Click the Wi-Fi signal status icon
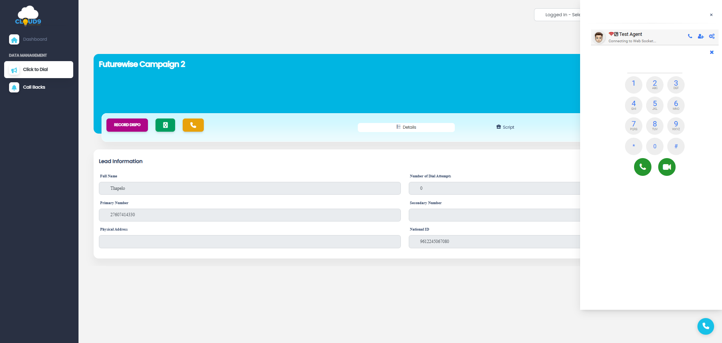 [x=611, y=34]
